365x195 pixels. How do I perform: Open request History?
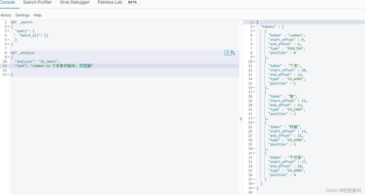[x=6, y=15]
